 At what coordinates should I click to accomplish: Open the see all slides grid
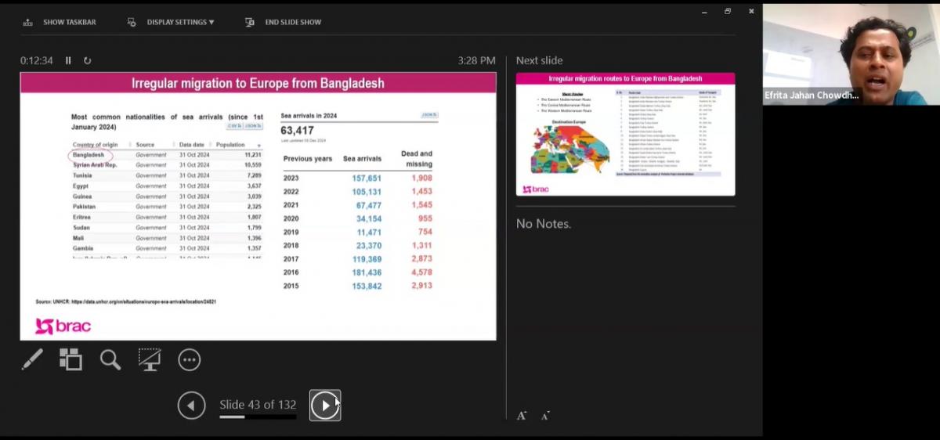pos(70,359)
